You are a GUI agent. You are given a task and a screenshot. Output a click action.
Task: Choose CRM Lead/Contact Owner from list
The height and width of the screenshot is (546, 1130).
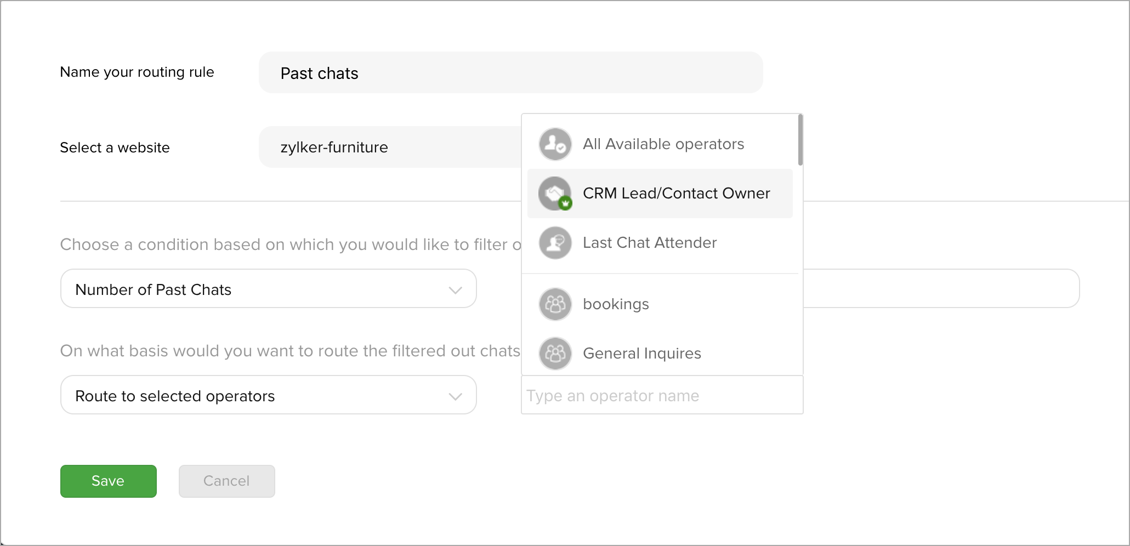660,194
